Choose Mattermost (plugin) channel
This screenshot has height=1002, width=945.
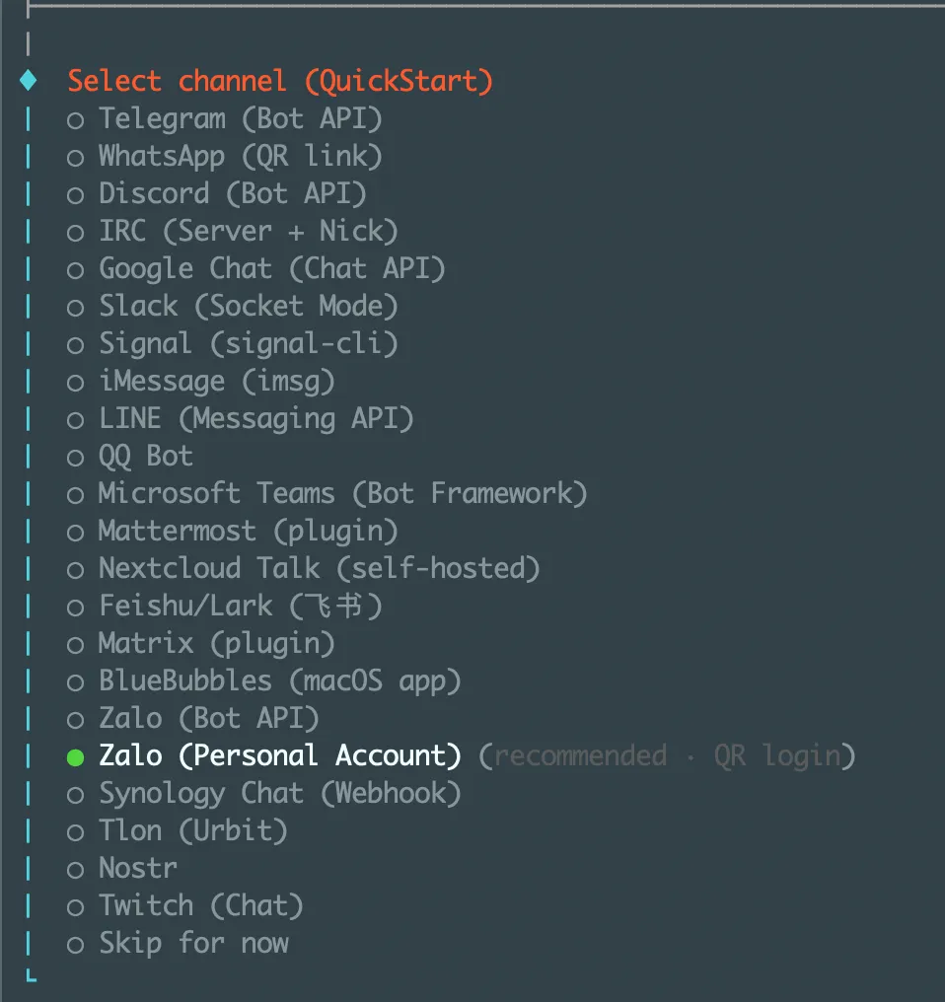76,533
